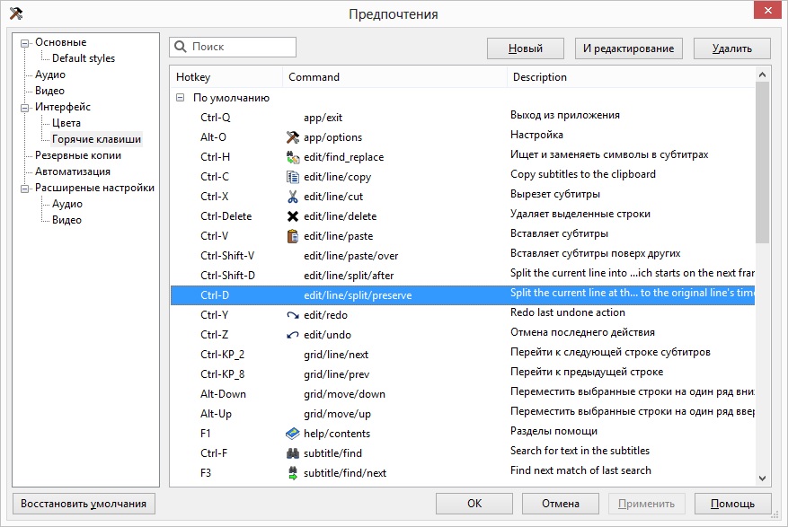Collapse the Основные tree node
The width and height of the screenshot is (788, 527).
pos(25,42)
